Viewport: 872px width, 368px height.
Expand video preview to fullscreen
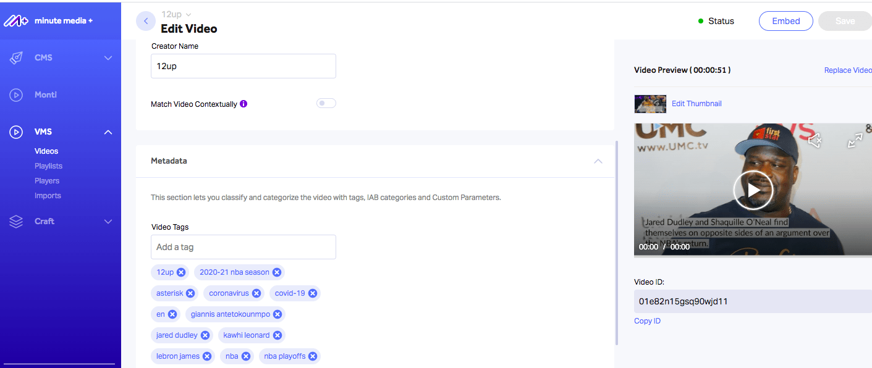click(x=855, y=140)
